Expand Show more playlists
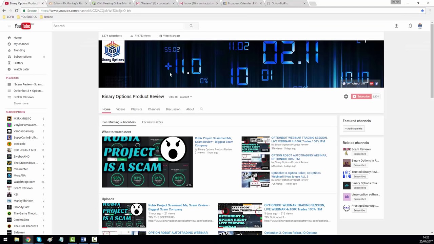The width and height of the screenshot is (434, 244). [21, 103]
